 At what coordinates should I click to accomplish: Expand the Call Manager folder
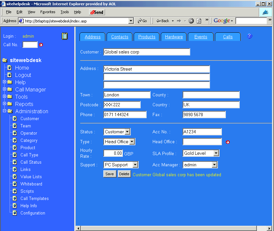(x=5, y=89)
